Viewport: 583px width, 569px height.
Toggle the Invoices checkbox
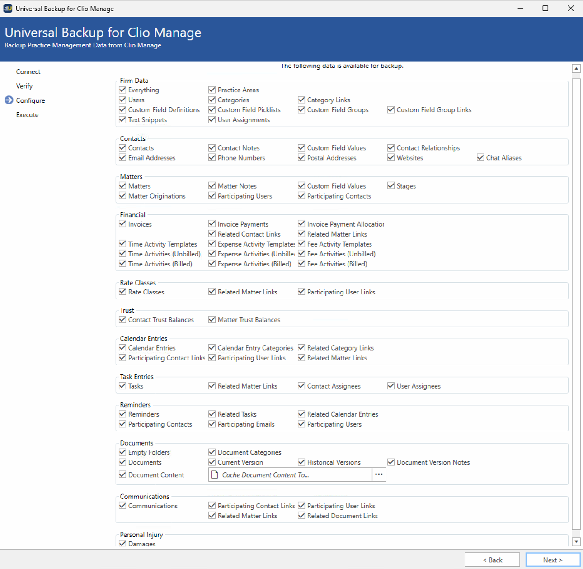122,223
